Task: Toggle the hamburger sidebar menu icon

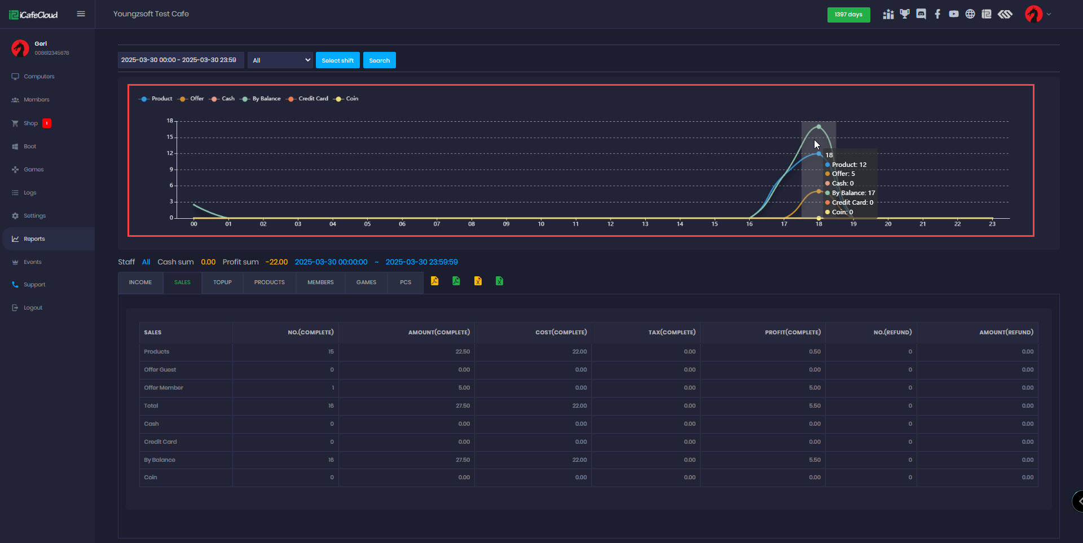Action: (81, 14)
